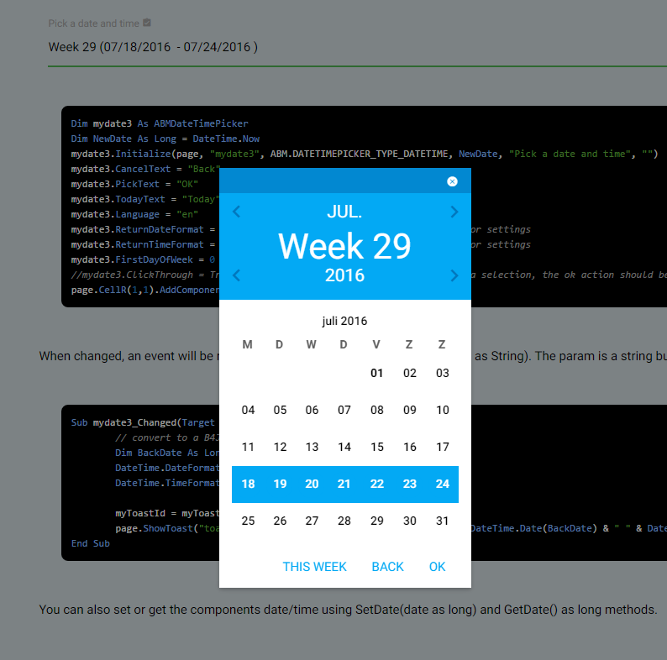Image resolution: width=667 pixels, height=660 pixels.
Task: Select day 07 in the calendar
Action: point(344,410)
